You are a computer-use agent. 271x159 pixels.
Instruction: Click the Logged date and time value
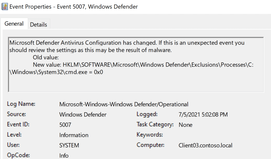click(203, 115)
